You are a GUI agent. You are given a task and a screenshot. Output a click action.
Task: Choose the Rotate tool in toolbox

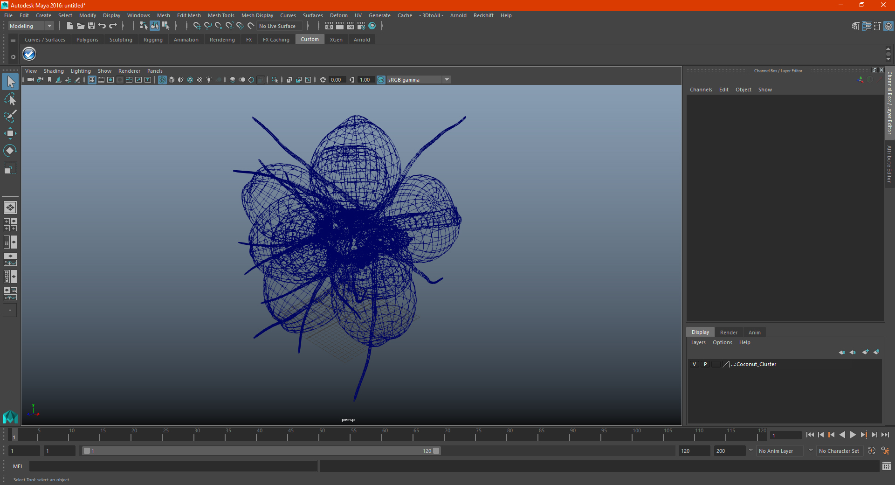pyautogui.click(x=10, y=150)
